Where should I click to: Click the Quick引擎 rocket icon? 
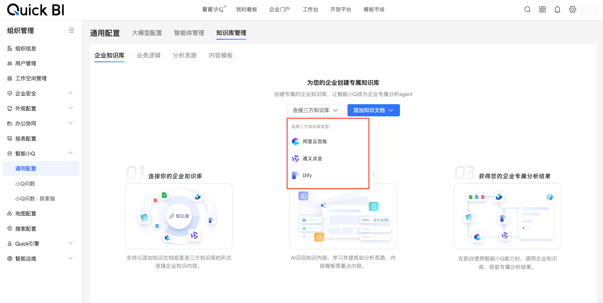[x=10, y=244]
